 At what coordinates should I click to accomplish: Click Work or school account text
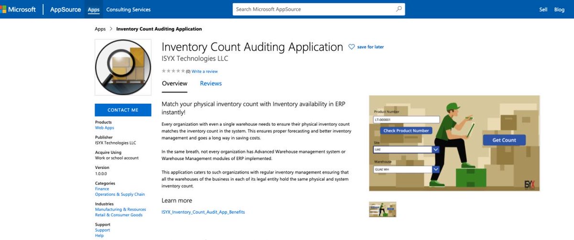pos(117,158)
